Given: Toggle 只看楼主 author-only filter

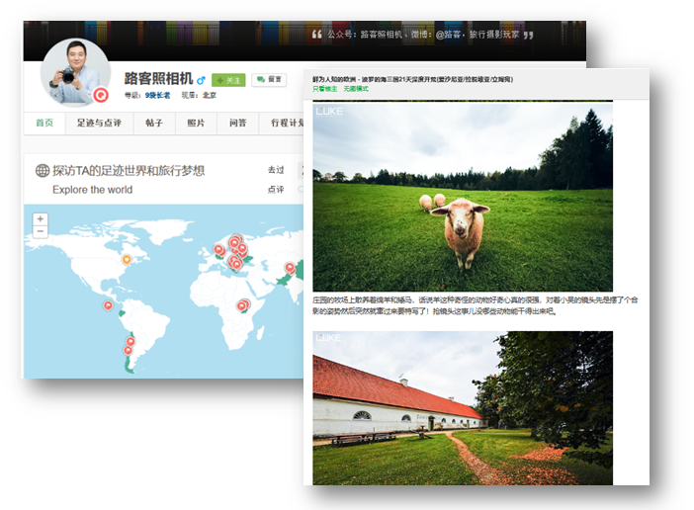Looking at the screenshot, I should tap(326, 89).
